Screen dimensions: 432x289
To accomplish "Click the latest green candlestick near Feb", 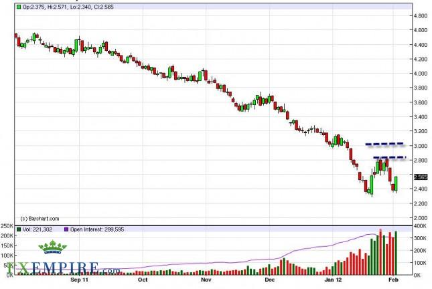I will point(397,184).
